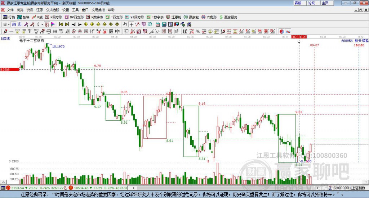Select the red crosshair target tool
Screen dimensions: 369x198
pos(74,31)
